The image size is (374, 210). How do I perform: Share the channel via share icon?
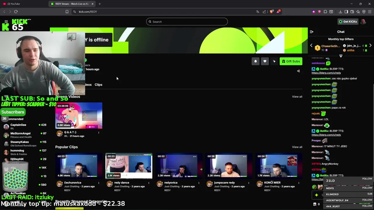[x=298, y=71]
